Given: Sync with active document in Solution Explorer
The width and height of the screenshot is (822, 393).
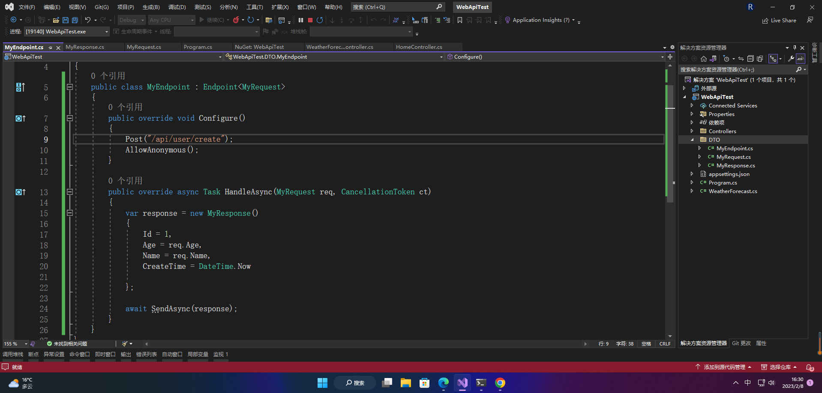Looking at the screenshot, I should [741, 59].
